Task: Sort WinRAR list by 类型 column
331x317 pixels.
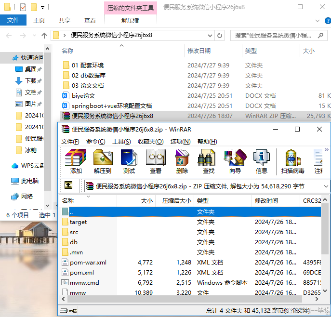Action: point(223,201)
